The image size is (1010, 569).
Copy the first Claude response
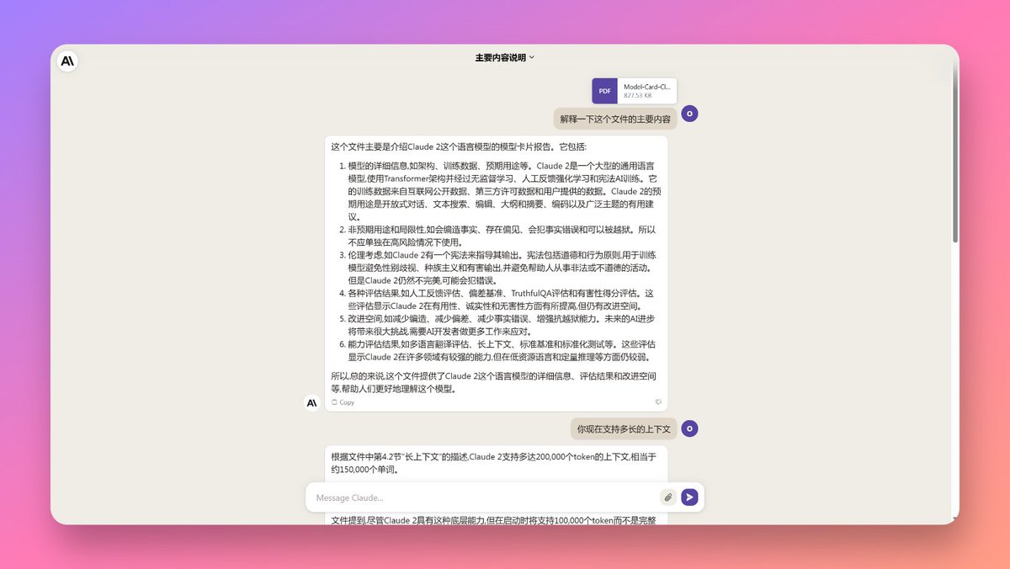tap(343, 402)
